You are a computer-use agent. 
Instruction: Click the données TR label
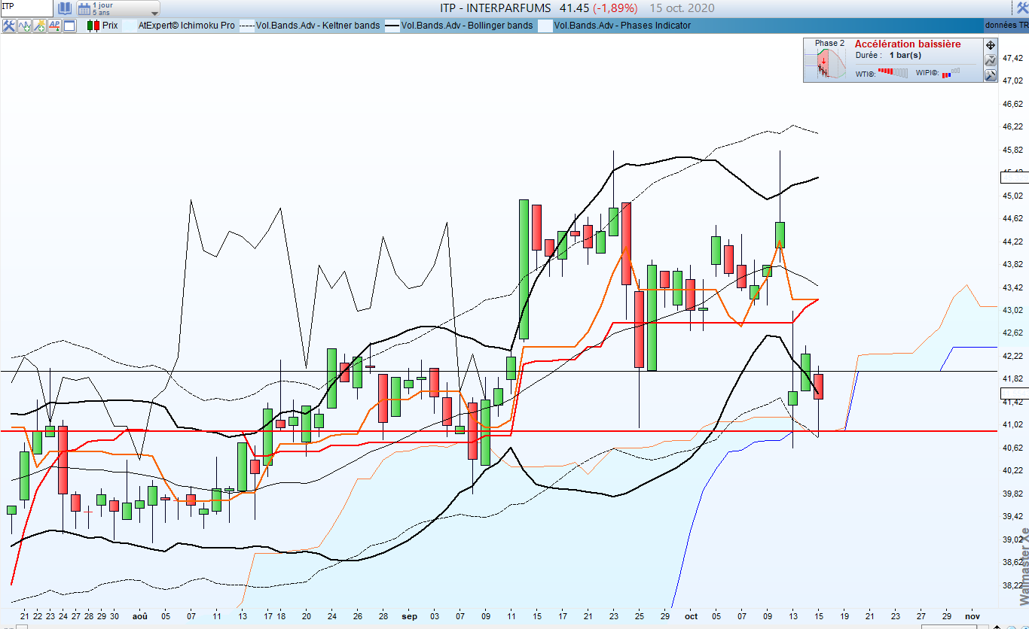click(x=1006, y=26)
